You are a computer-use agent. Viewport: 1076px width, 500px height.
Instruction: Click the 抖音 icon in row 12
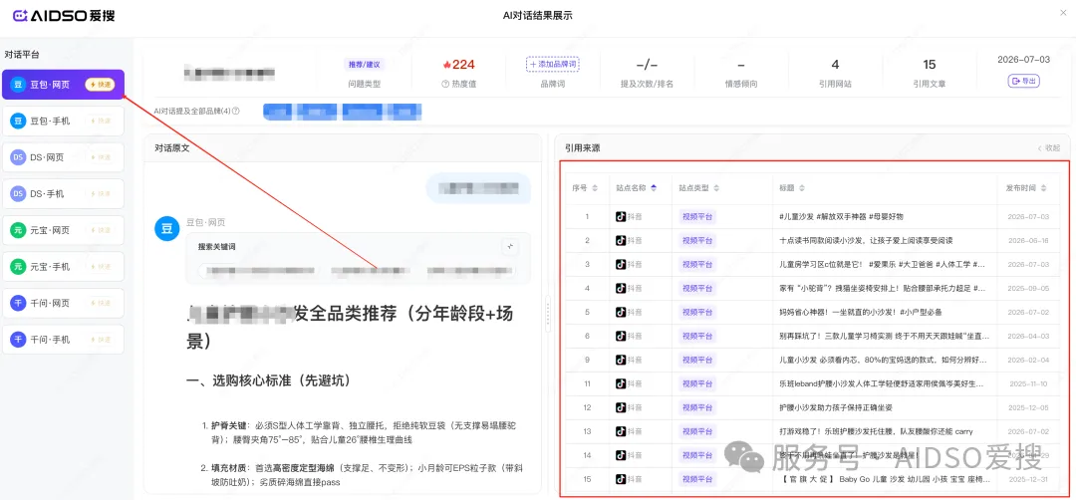point(621,407)
